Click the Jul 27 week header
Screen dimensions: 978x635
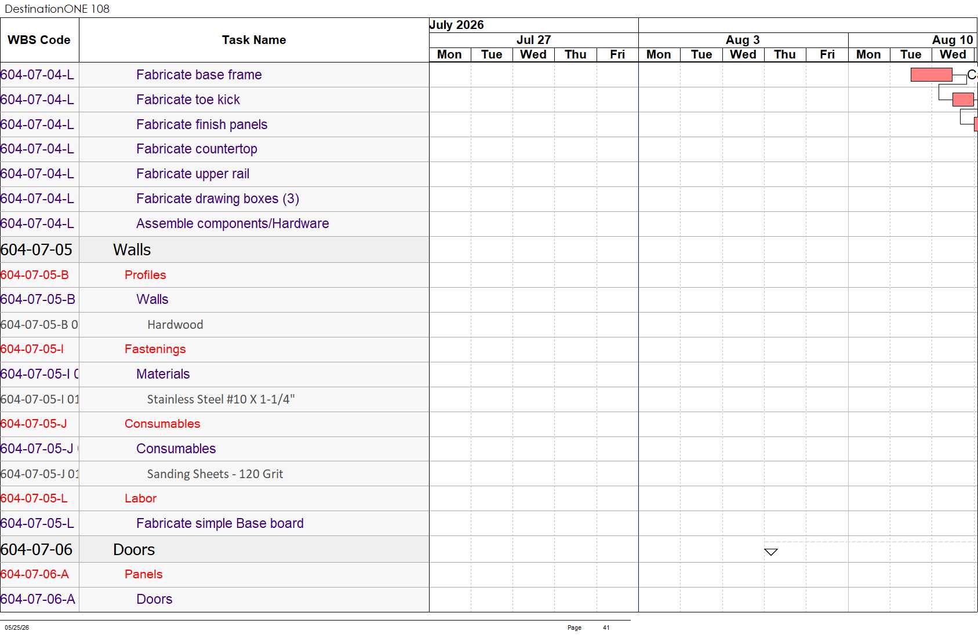533,40
